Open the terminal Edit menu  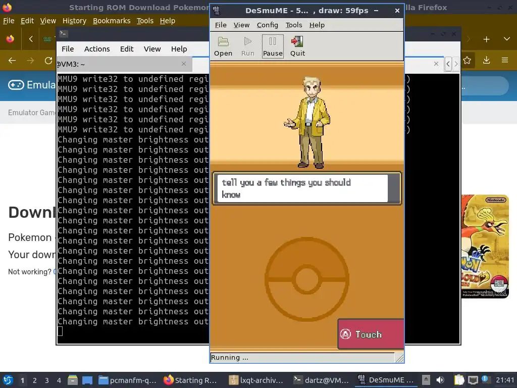tap(127, 49)
